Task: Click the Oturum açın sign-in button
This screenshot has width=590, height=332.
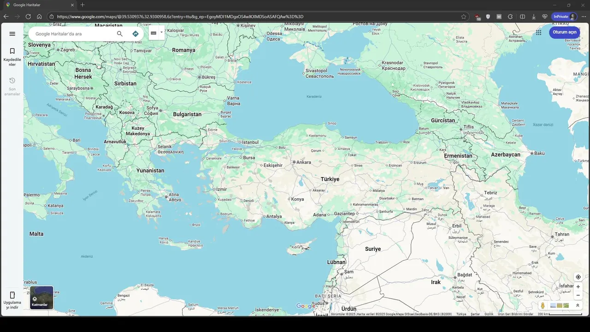Action: tap(565, 32)
